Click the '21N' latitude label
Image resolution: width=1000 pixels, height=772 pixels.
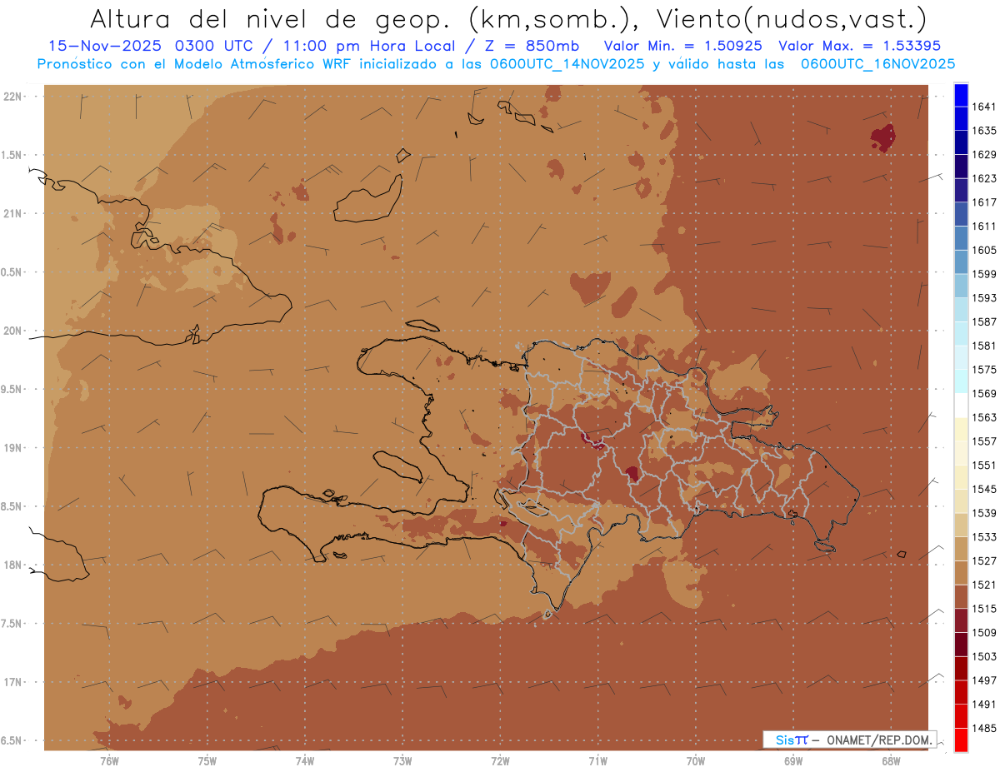tap(13, 214)
